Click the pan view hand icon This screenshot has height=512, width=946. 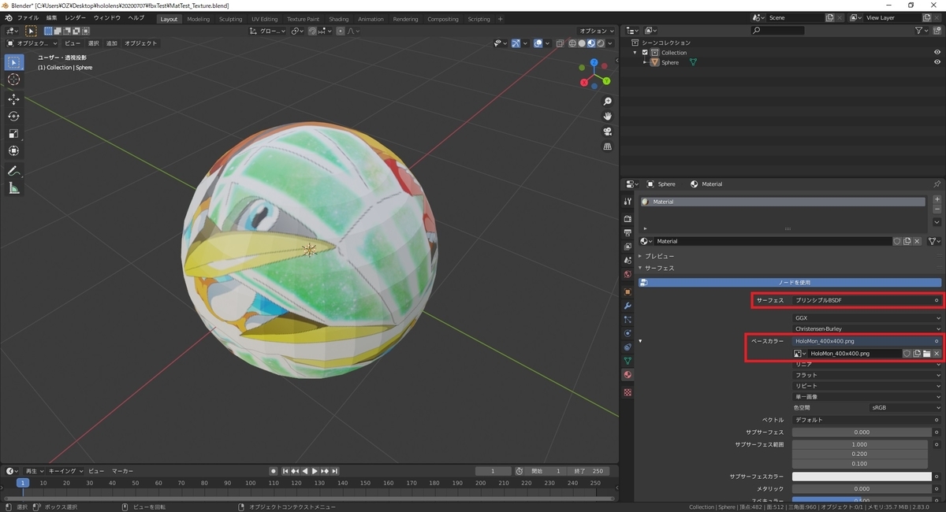point(608,117)
